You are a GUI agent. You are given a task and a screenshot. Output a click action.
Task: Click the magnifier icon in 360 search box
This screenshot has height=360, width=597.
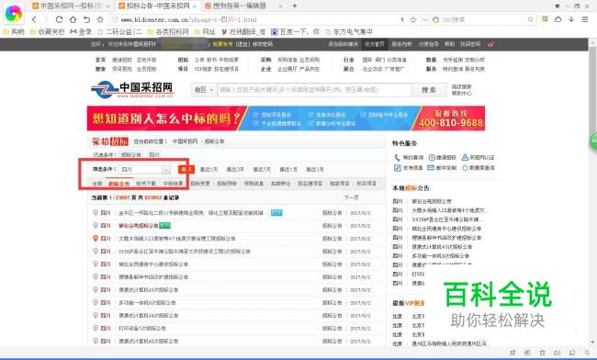point(530,19)
